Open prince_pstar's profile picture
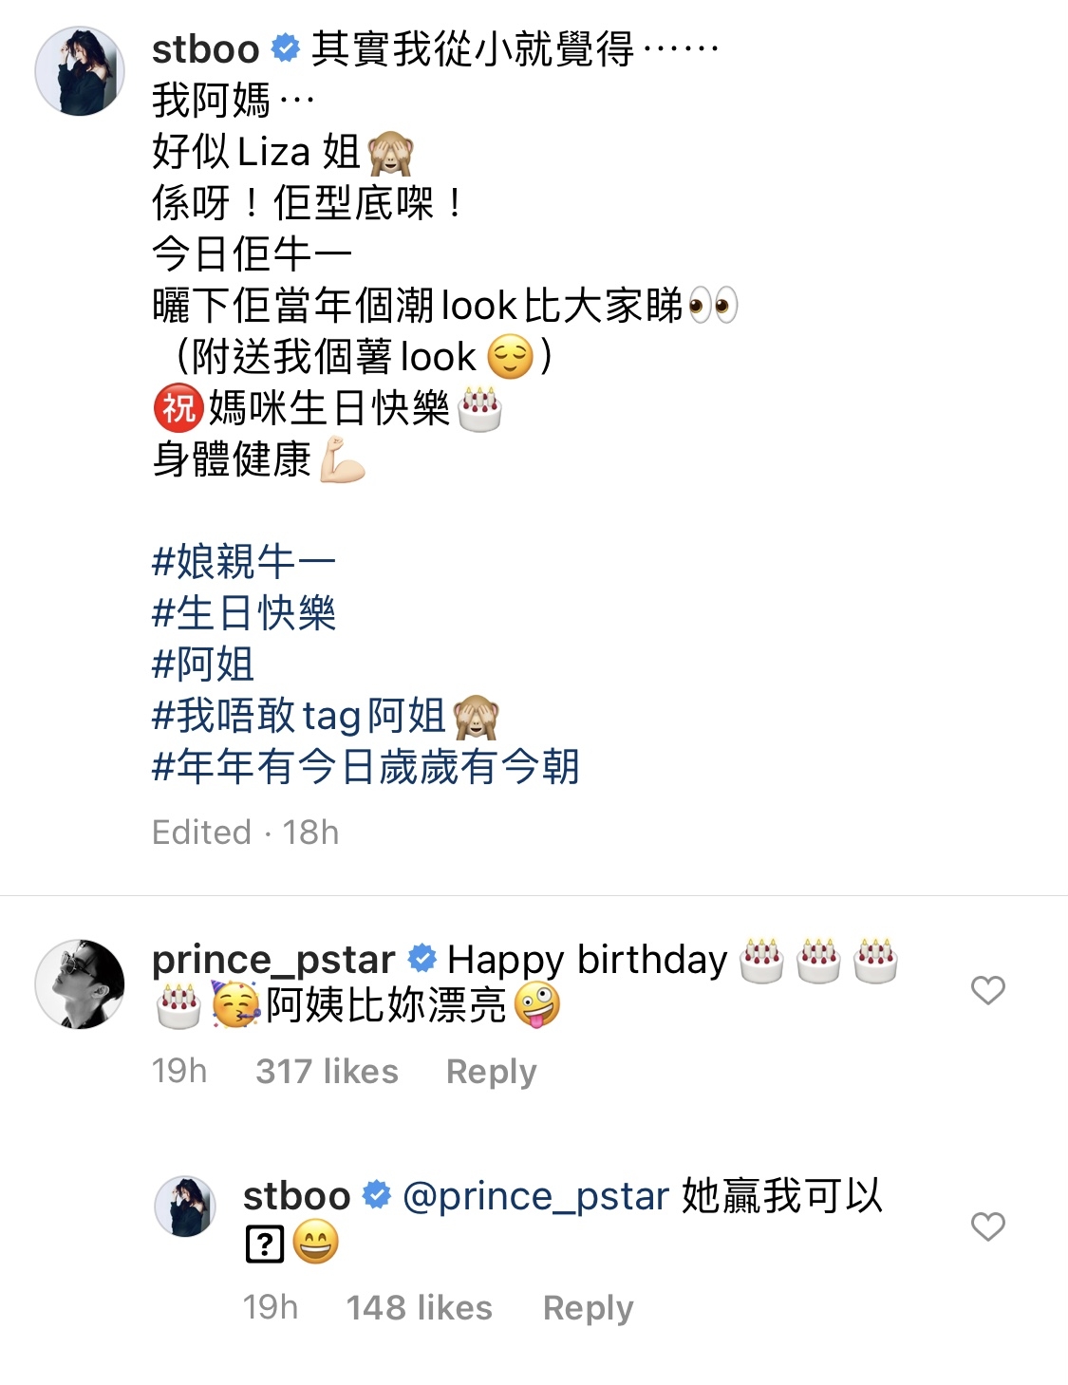The height and width of the screenshot is (1385, 1068). point(80,984)
